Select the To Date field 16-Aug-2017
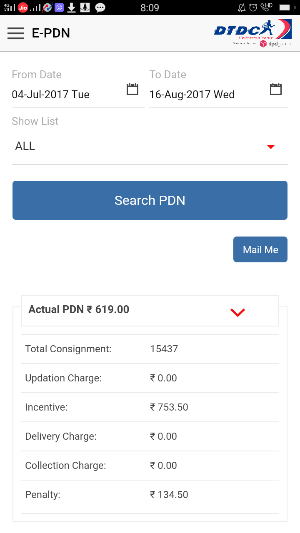 point(219,95)
